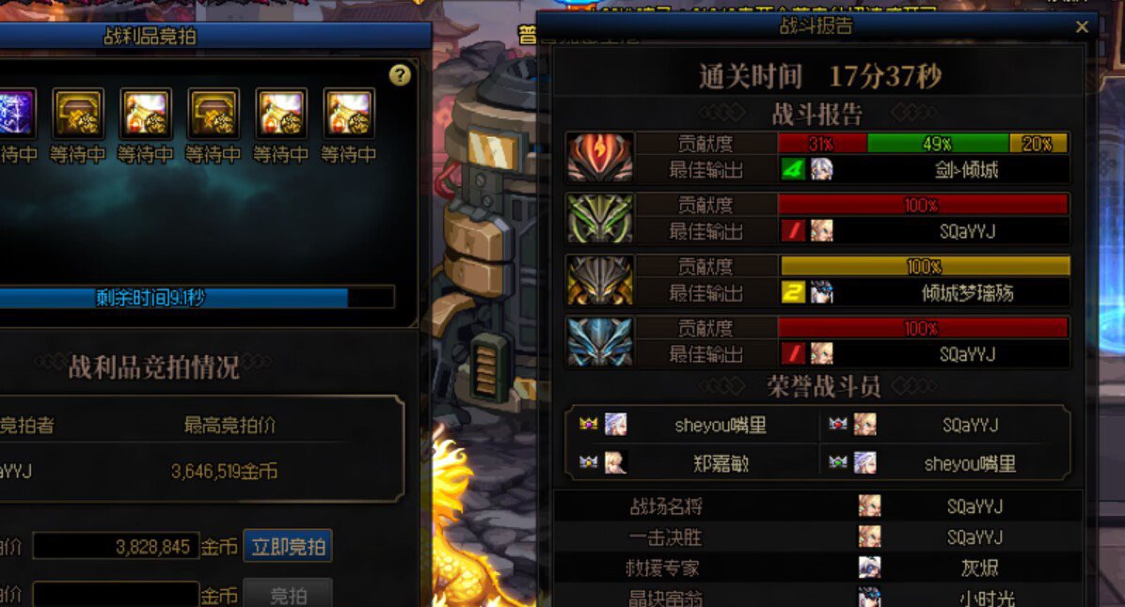Select the green horned boss icon
Screen dimensions: 1125x607
600,219
